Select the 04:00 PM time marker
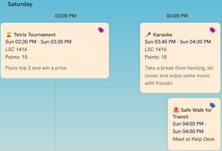Screen dimensions: 222x151 (x=177, y=16)
